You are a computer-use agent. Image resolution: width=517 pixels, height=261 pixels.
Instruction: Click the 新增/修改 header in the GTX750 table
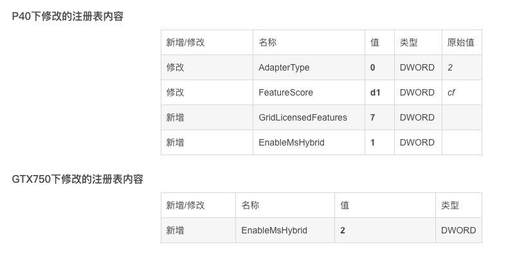185,205
